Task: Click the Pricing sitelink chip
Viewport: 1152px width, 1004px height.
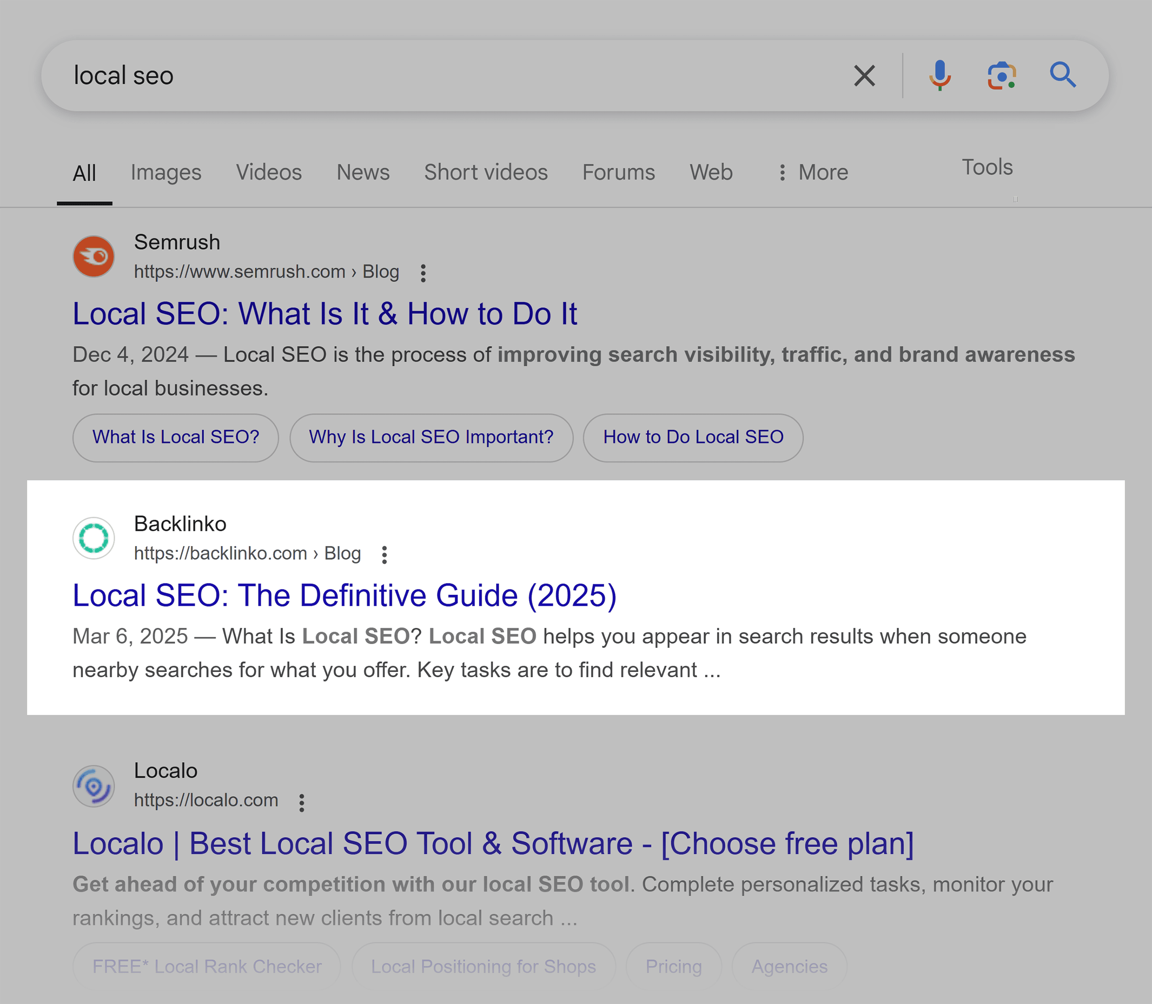Action: coord(674,967)
